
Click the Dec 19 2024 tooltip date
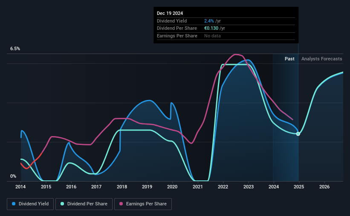(170, 13)
